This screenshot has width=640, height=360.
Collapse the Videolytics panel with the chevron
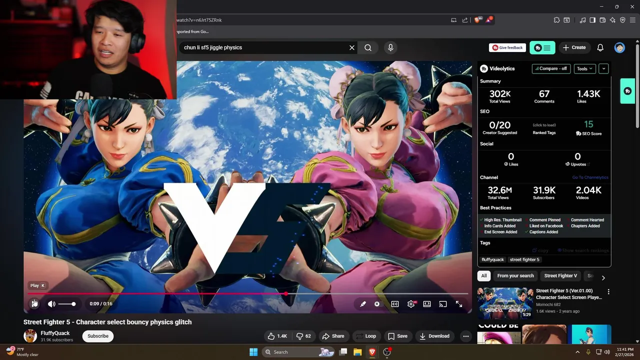(603, 68)
